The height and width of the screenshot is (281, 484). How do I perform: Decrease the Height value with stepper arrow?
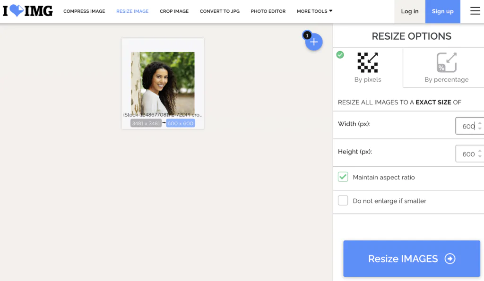(480, 157)
